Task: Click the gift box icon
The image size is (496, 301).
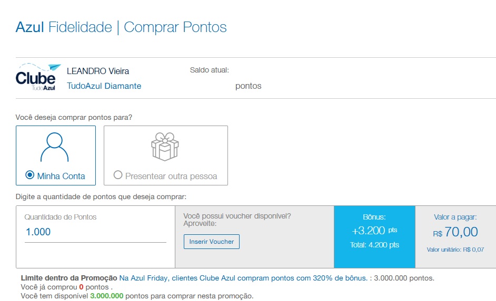Action: pos(165,146)
